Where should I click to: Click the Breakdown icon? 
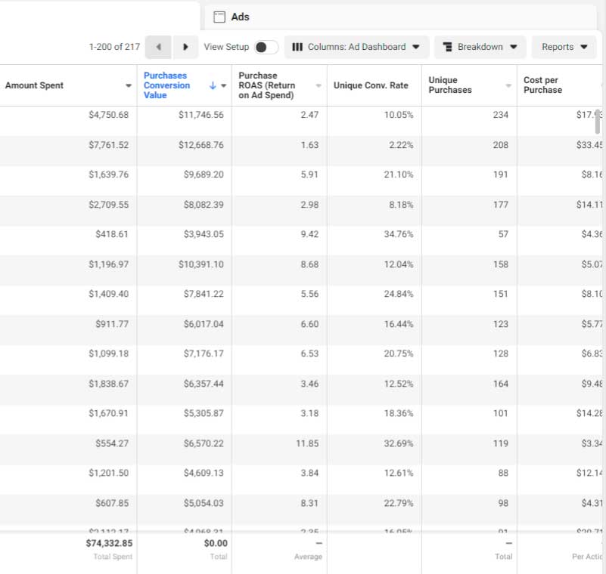448,47
